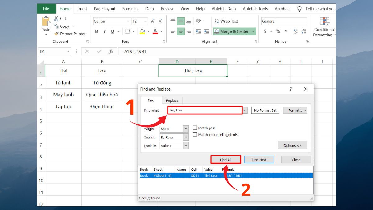Align text right in cell
Viewport: 373px width, 210px height.
click(x=189, y=31)
